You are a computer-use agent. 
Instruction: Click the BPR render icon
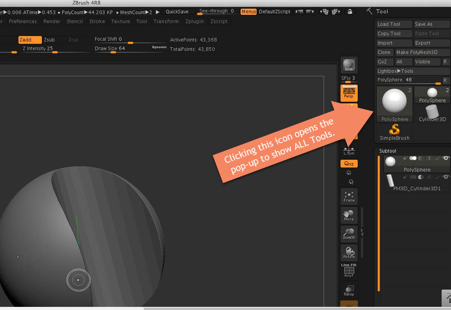click(x=349, y=65)
